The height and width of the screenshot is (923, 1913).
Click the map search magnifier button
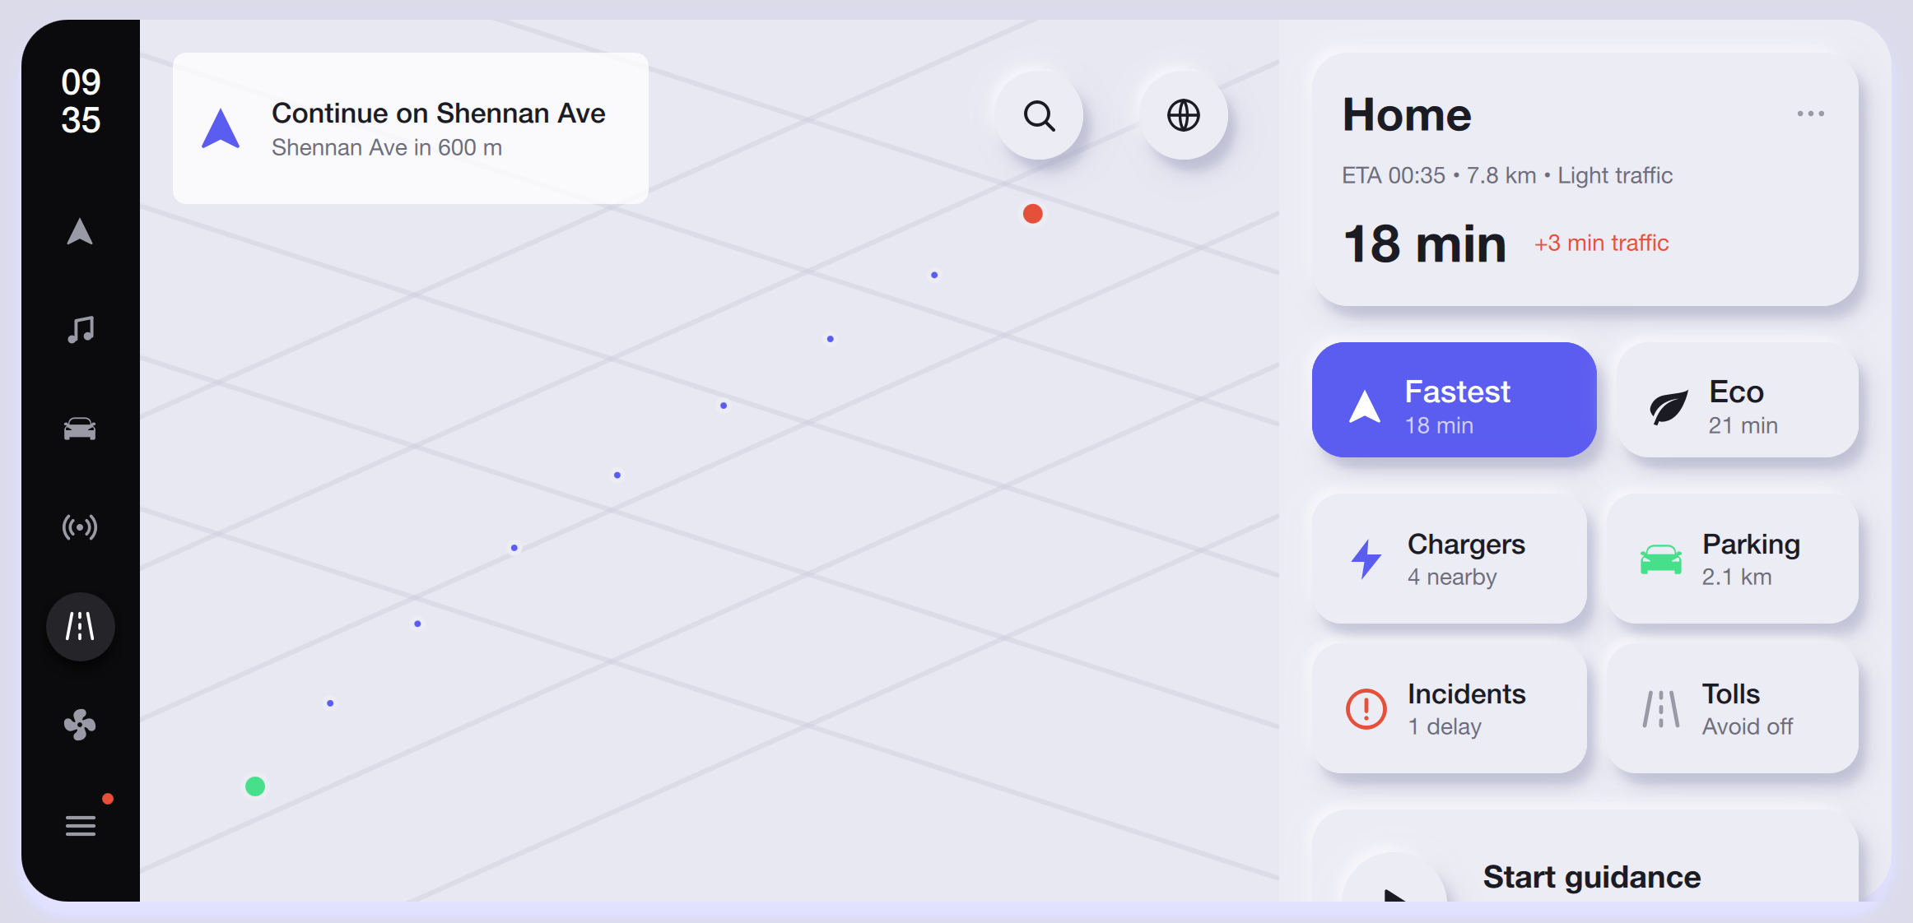click(1039, 116)
